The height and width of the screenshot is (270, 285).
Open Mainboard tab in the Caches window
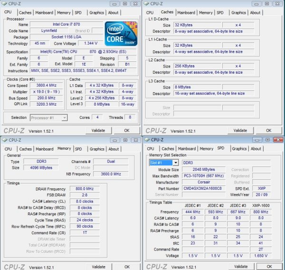186,12
